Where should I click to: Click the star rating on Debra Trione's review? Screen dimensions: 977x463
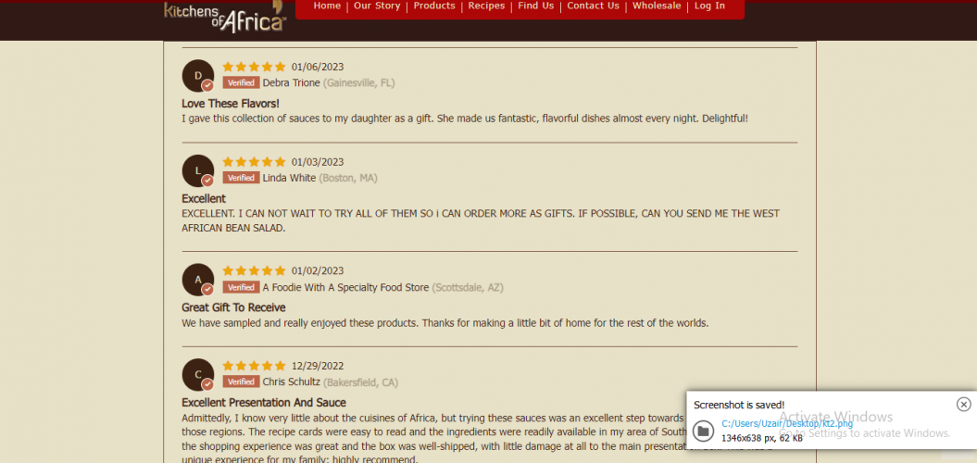point(255,67)
